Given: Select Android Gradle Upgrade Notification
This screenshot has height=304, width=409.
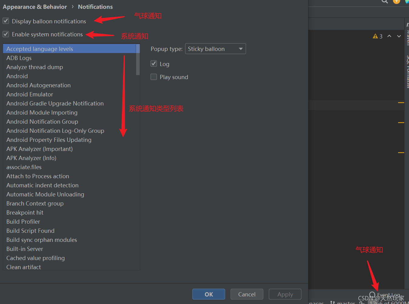Looking at the screenshot, I should [69, 103].
